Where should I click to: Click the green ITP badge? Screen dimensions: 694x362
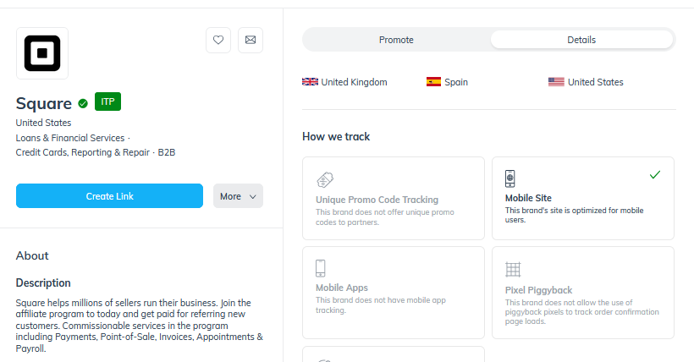[x=107, y=101]
